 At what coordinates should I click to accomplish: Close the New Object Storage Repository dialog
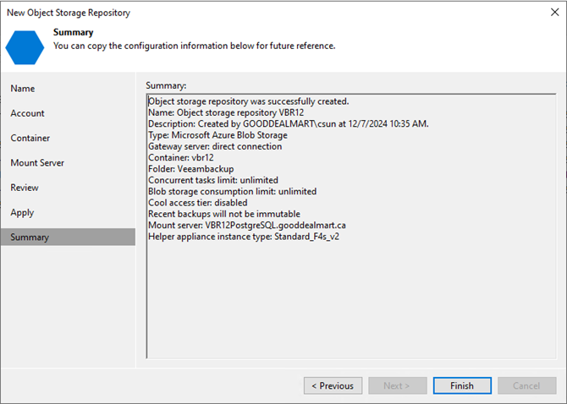(554, 13)
